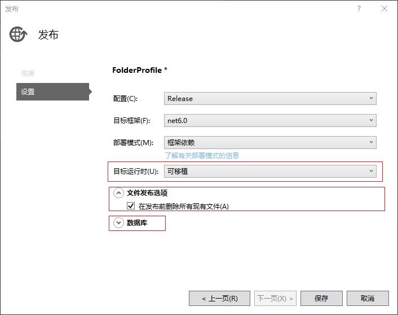Open the 目标运行时 可移植 dropdown

270,172
